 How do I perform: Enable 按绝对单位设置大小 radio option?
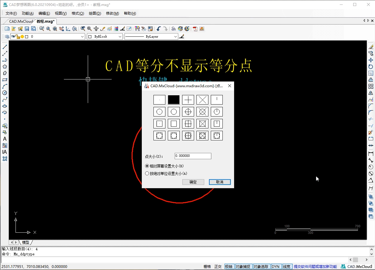pos(147,173)
